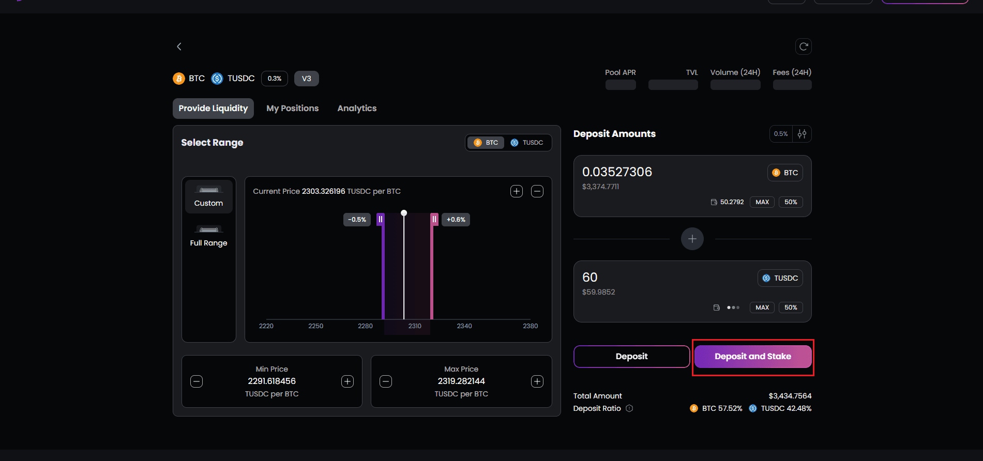
Task: Increase the Min Price value
Action: point(347,381)
